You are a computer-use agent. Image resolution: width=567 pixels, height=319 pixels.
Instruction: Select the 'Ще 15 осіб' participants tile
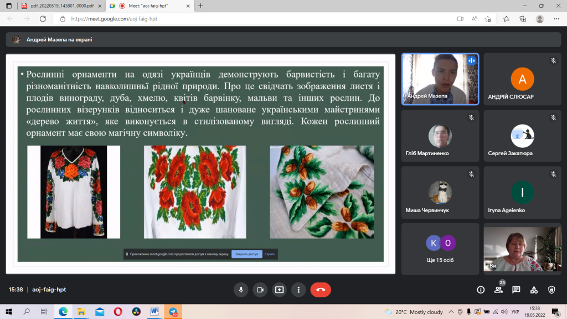click(440, 249)
